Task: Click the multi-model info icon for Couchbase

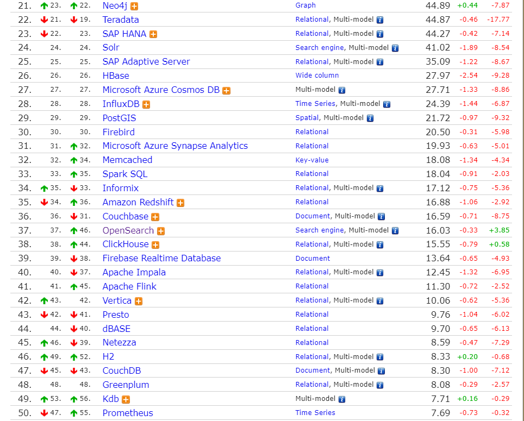Action: coord(381,217)
